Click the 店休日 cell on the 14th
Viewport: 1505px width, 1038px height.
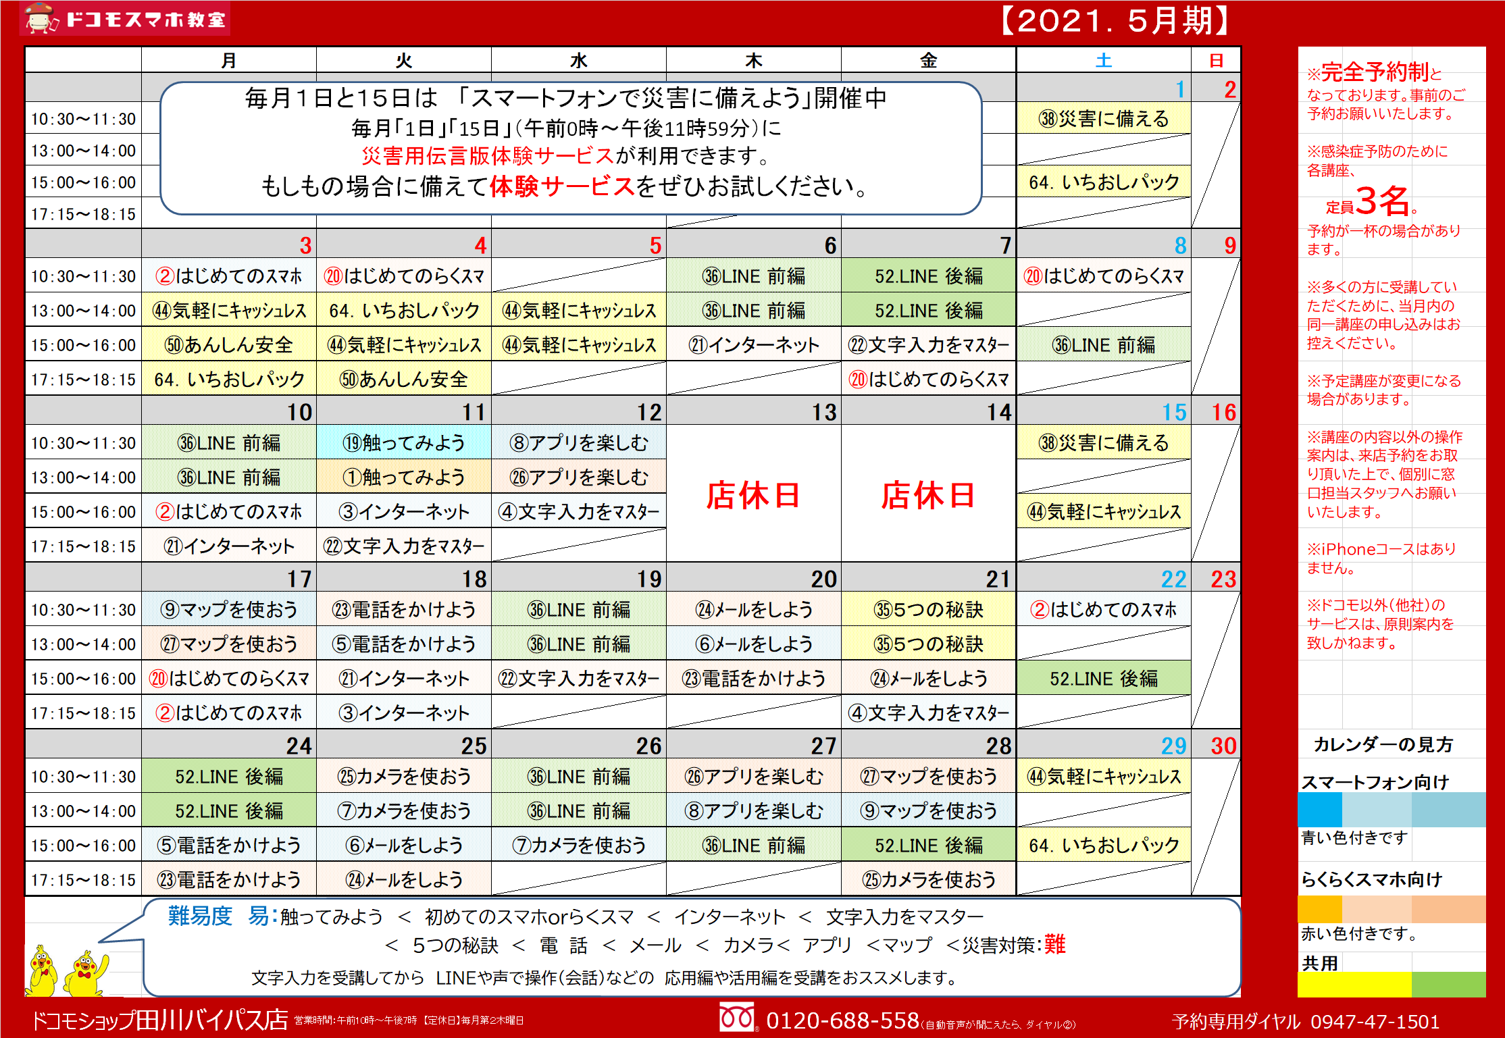(928, 494)
